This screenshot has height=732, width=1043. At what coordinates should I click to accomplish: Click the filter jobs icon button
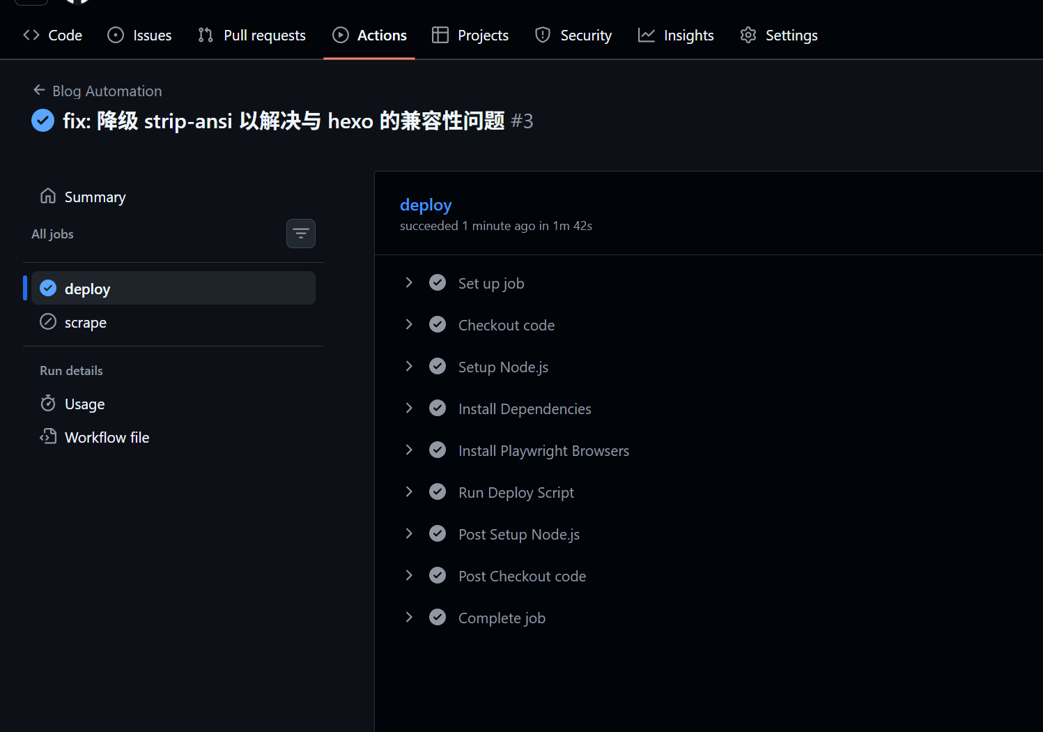300,234
